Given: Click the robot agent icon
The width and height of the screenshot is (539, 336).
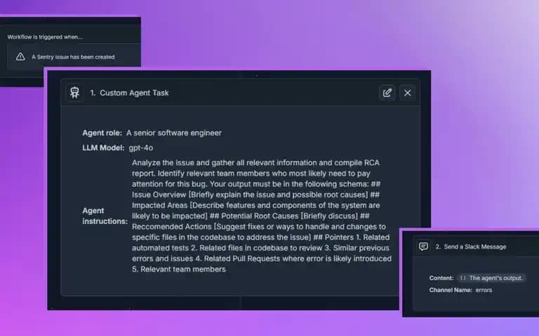Looking at the screenshot, I should point(74,92).
